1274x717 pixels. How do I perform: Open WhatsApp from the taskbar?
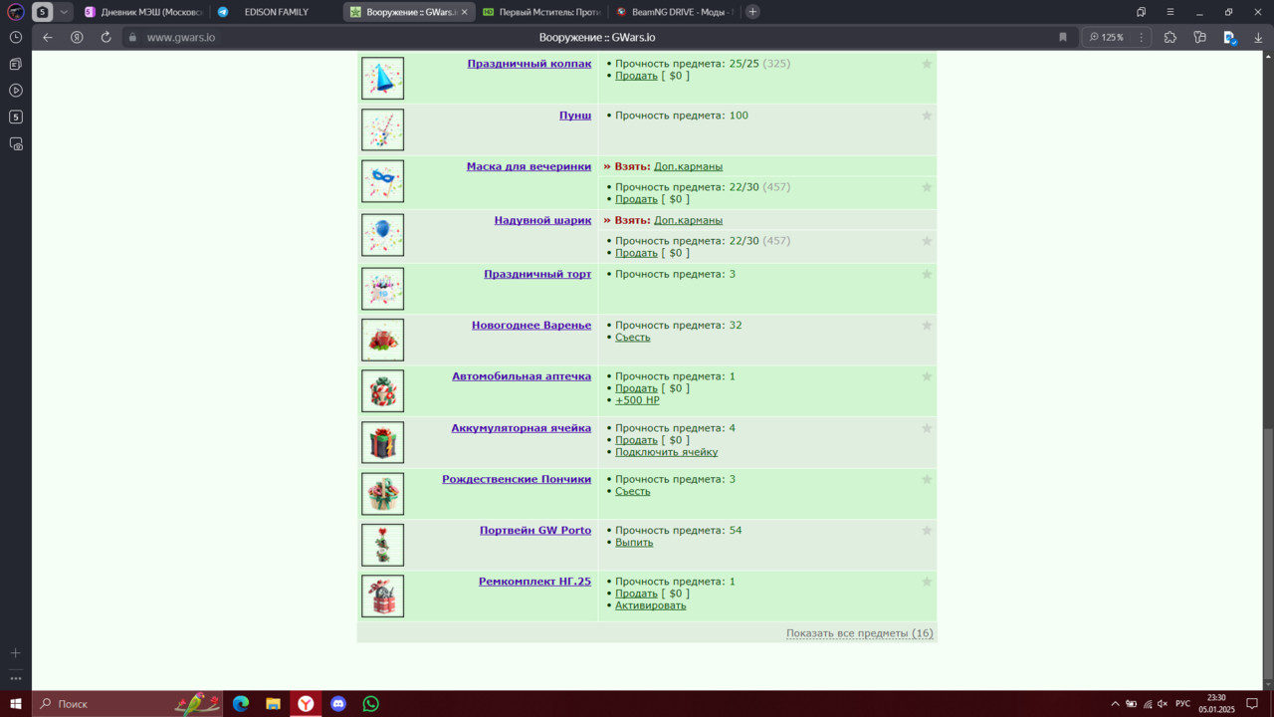[371, 704]
